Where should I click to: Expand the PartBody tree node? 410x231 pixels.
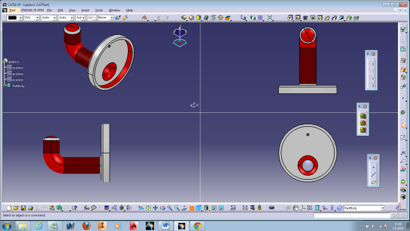click(4, 86)
